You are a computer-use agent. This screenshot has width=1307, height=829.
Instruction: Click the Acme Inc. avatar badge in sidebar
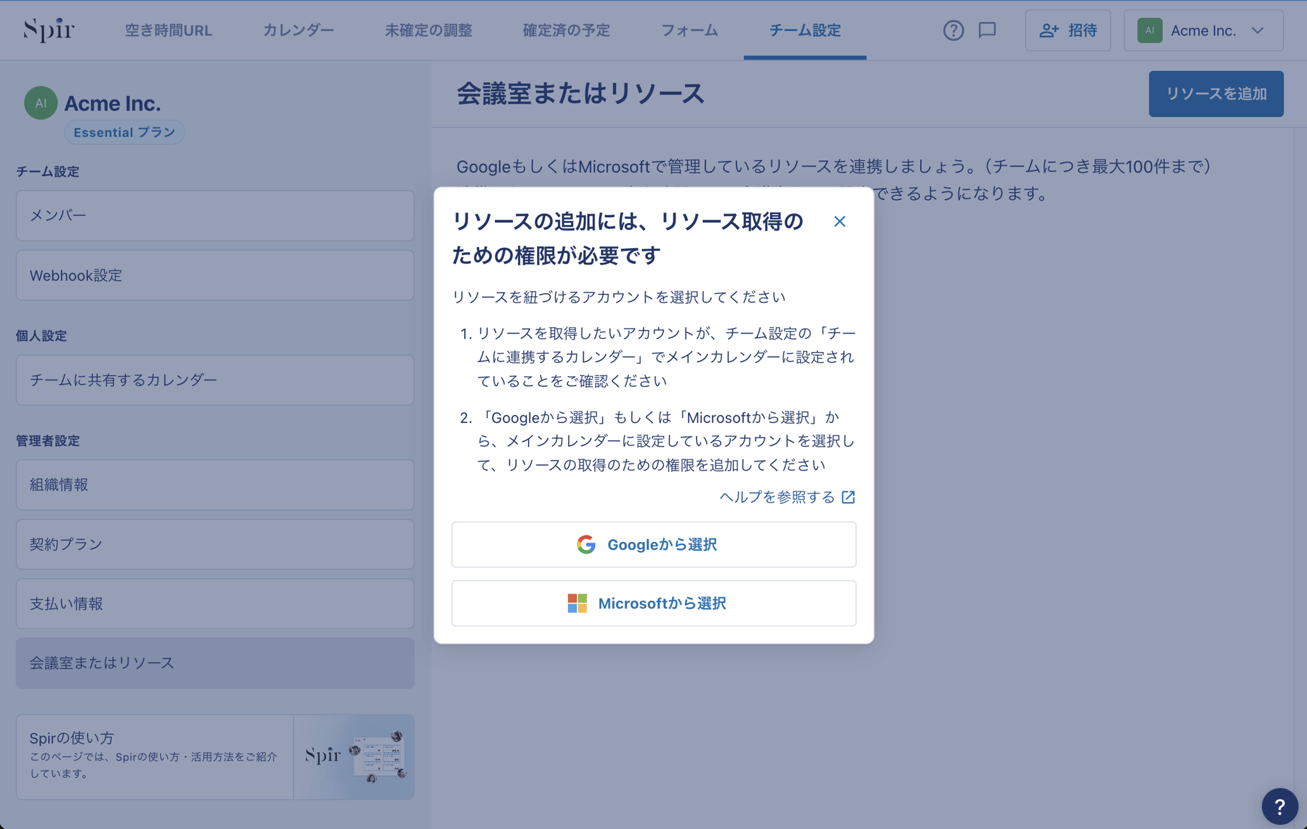coord(41,103)
